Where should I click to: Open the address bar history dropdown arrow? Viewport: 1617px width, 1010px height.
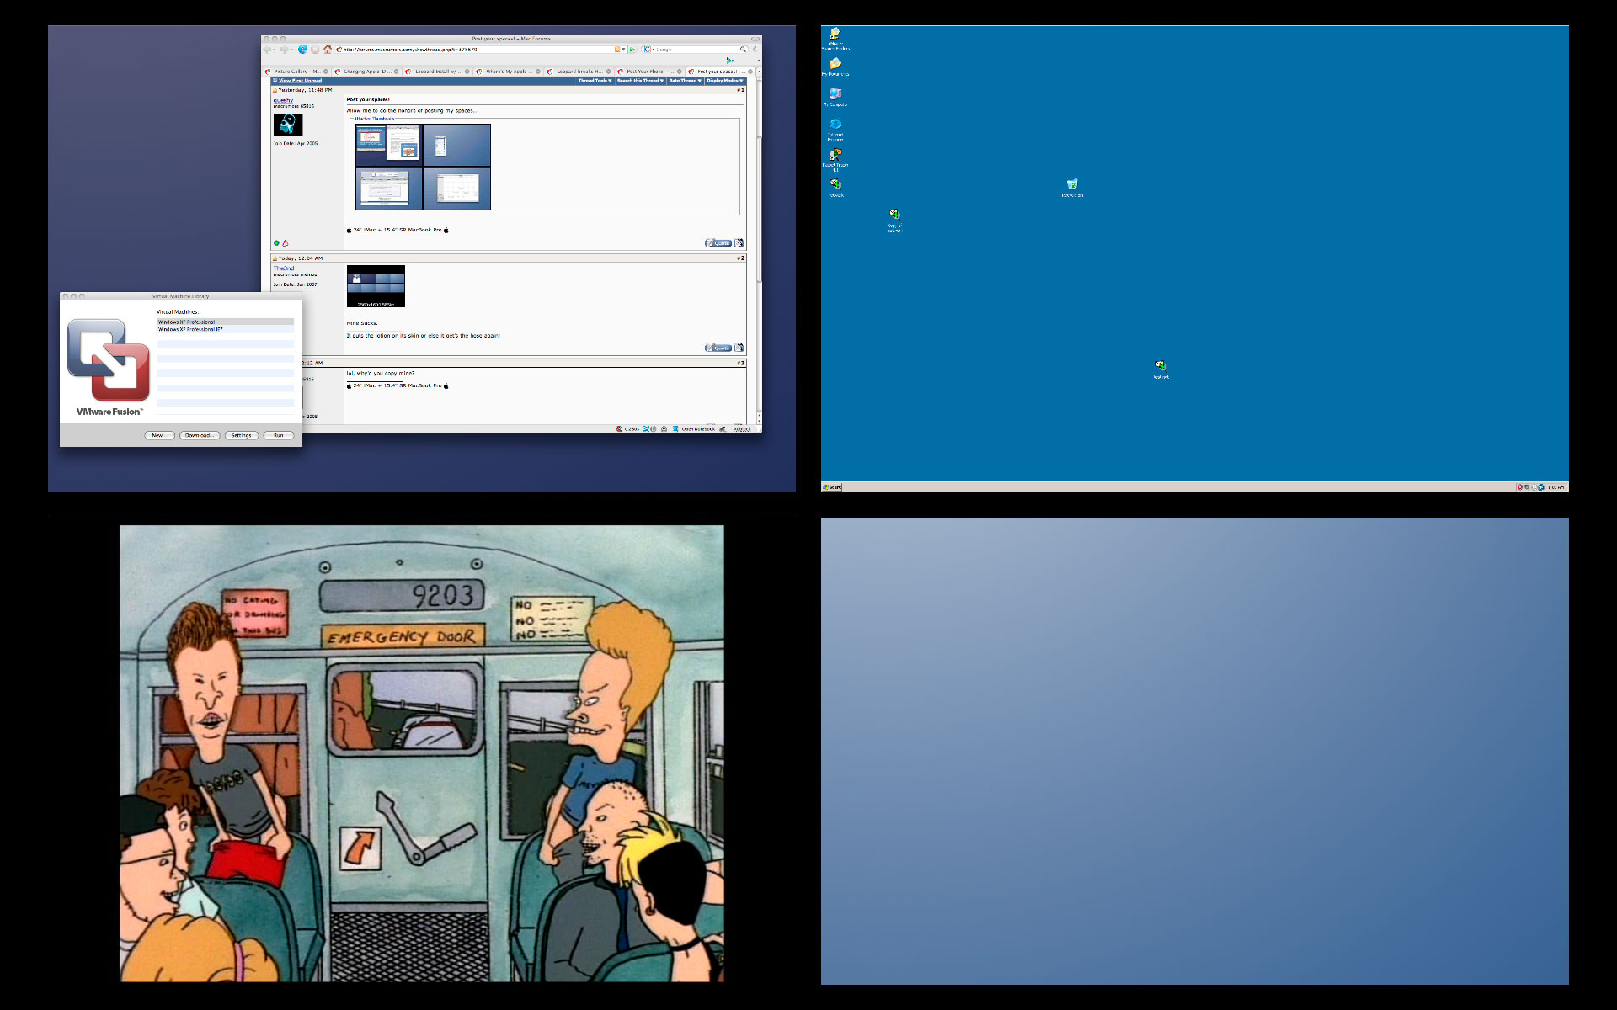pos(623,50)
